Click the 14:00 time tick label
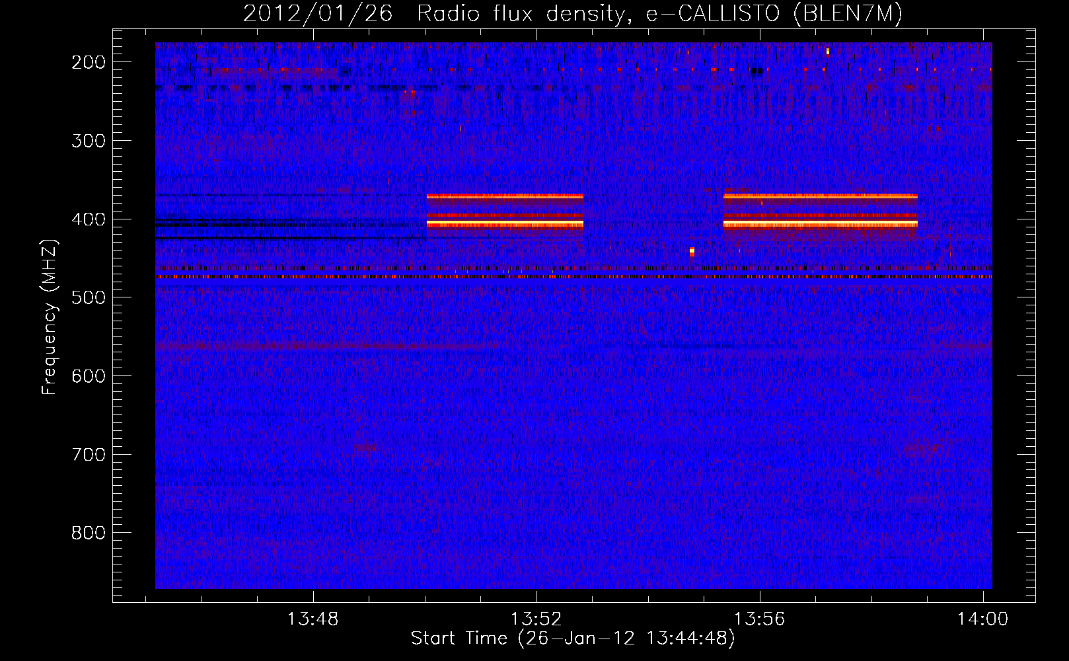1069x661 pixels. pos(983,619)
